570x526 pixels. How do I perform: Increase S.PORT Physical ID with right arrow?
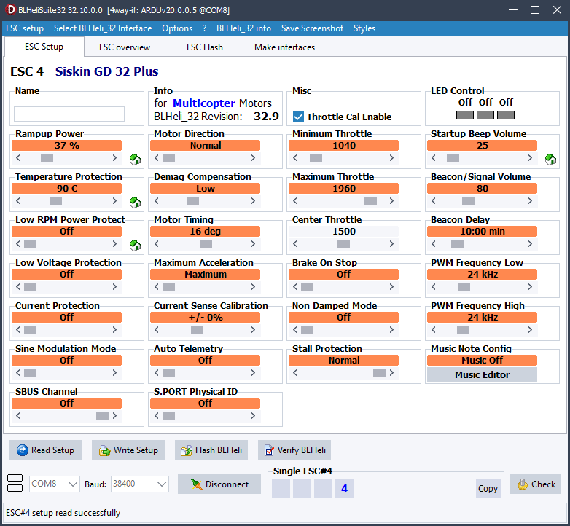[x=253, y=415]
